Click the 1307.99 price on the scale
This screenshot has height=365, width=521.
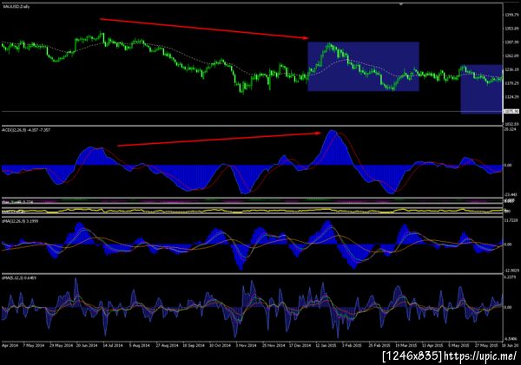click(511, 42)
